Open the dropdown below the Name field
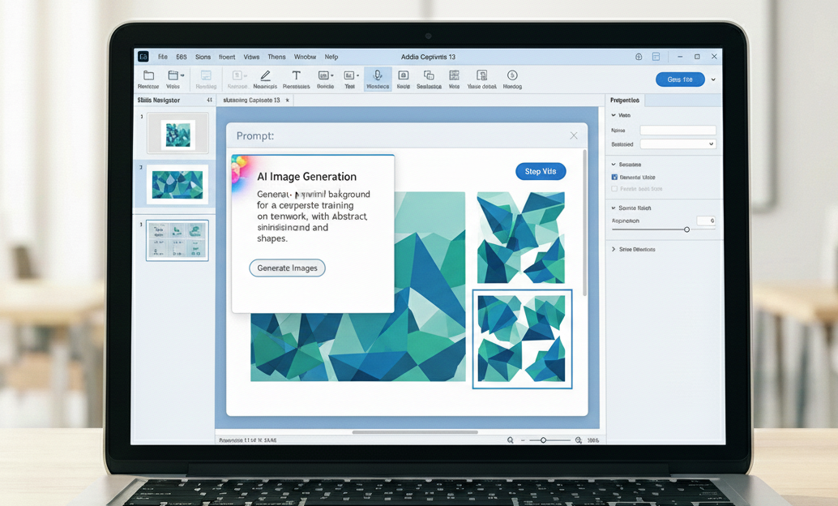838x506 pixels. pos(679,143)
